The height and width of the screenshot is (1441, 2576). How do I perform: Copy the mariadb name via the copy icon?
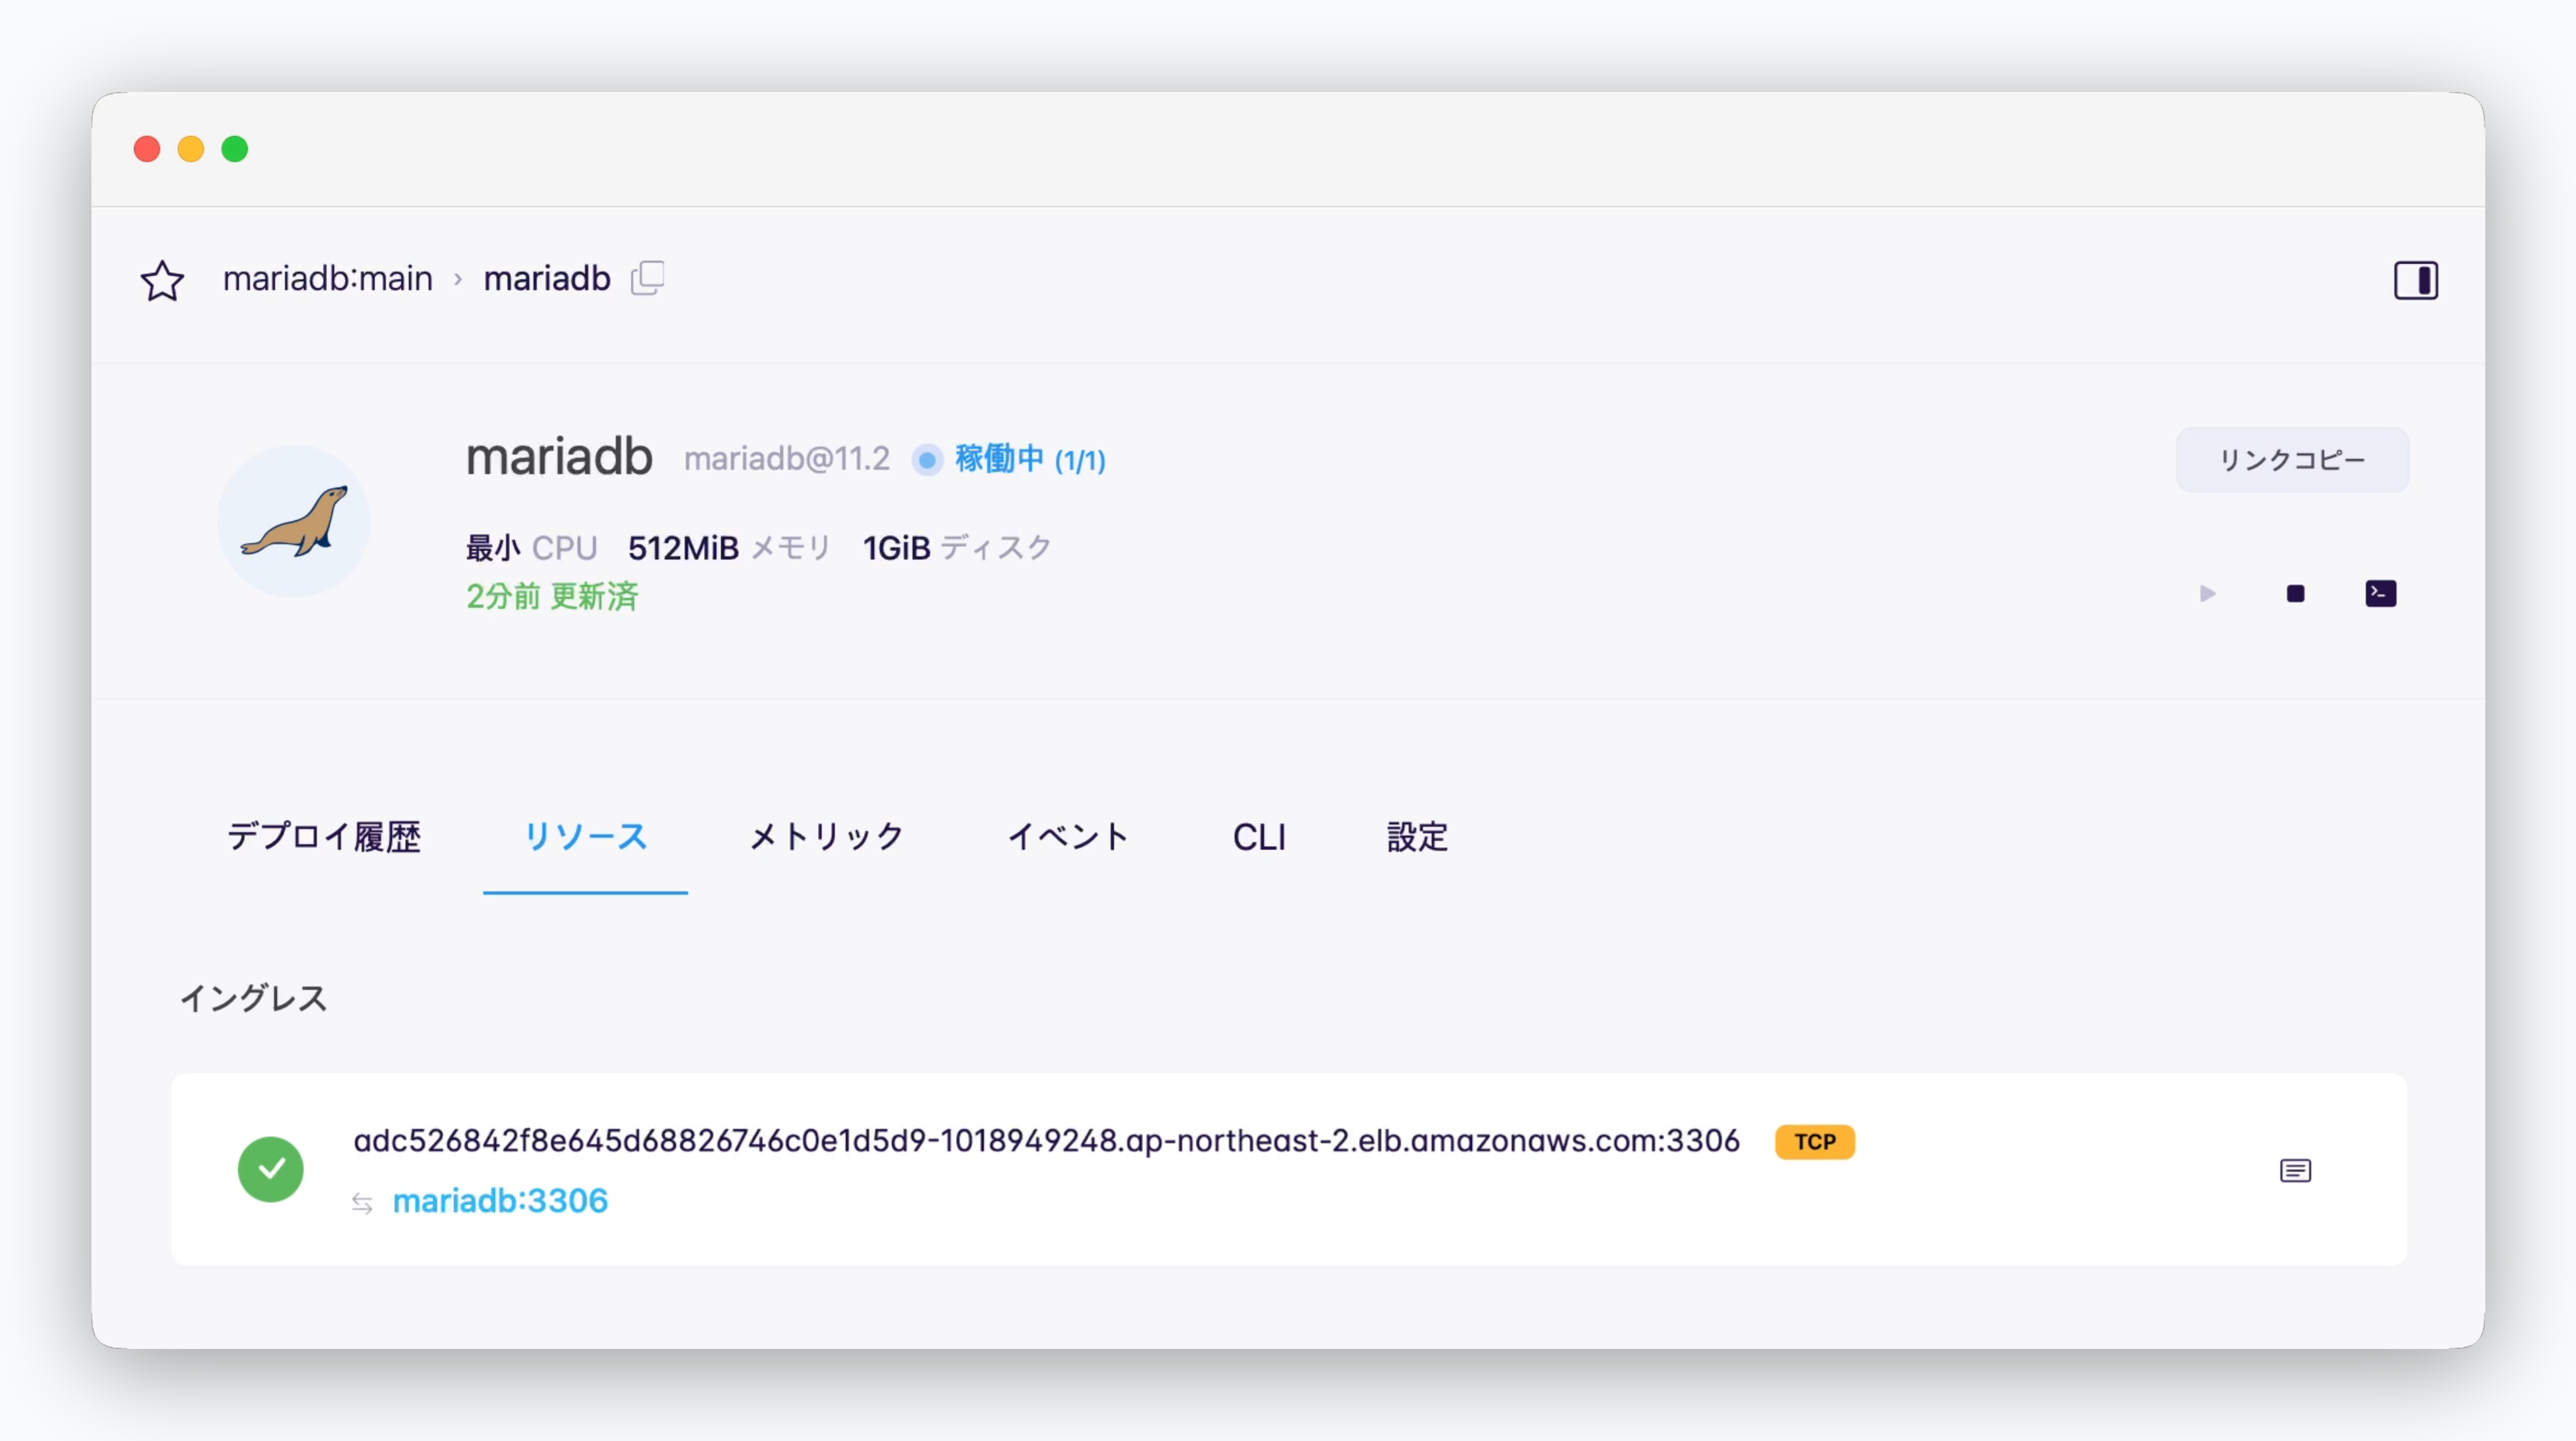(648, 278)
